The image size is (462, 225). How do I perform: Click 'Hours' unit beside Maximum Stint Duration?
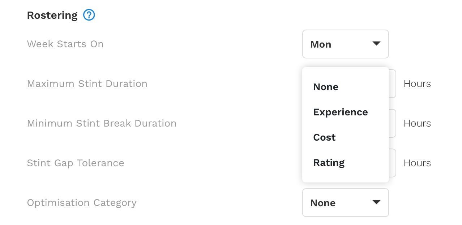tap(417, 84)
